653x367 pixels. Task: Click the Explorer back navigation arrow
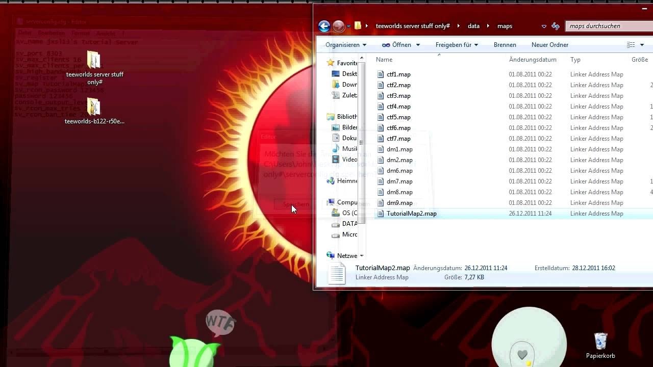[324, 26]
